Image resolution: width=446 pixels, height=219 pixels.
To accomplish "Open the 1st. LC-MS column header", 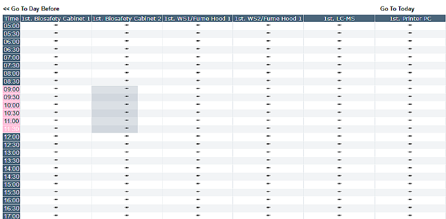I will pos(340,18).
